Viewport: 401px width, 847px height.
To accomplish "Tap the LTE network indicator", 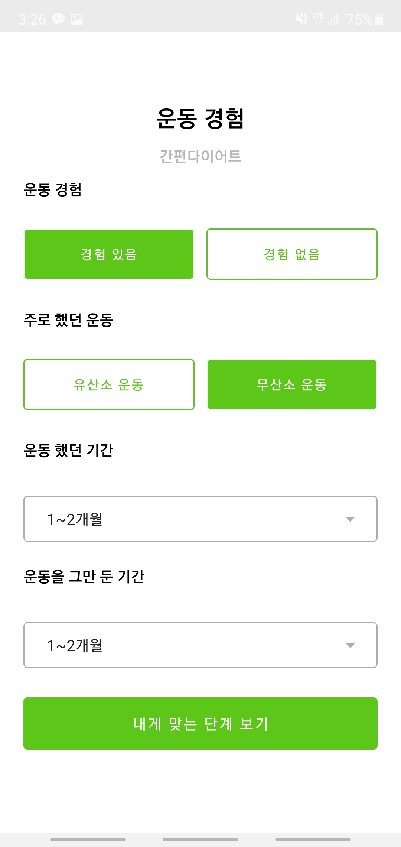I will (318, 19).
